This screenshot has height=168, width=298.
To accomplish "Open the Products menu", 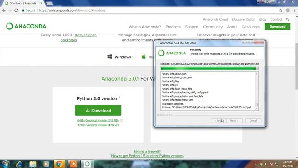I will point(173,27).
